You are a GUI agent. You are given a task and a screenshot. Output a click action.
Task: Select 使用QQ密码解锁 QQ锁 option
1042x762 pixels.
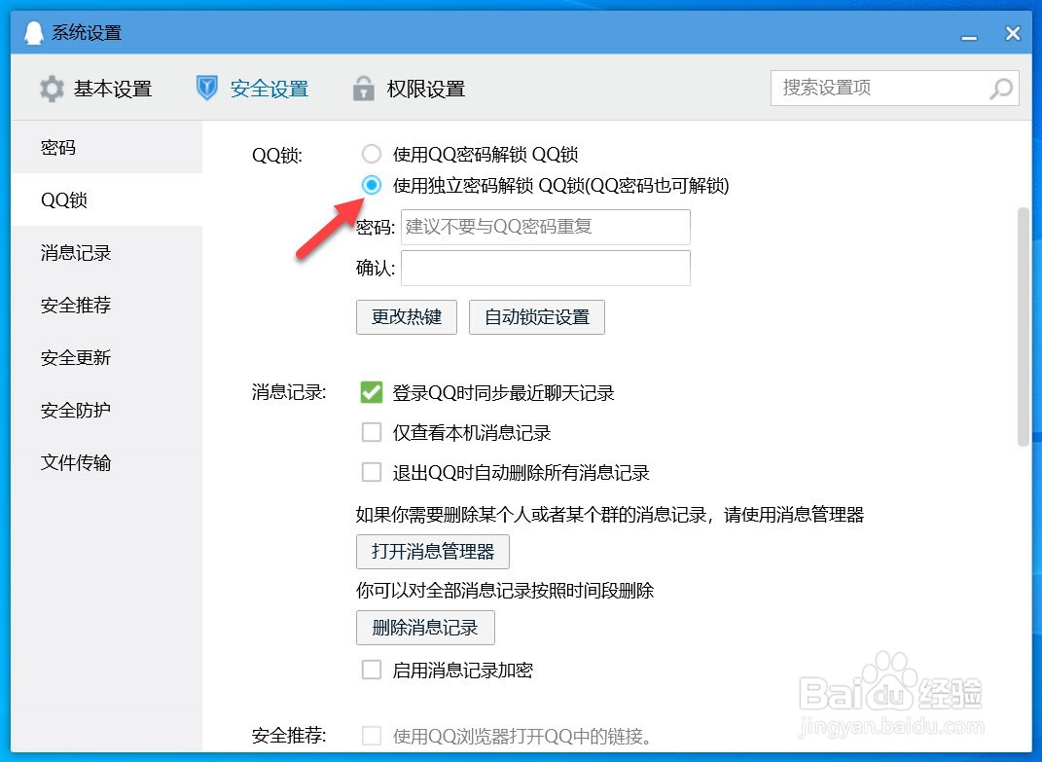point(371,153)
